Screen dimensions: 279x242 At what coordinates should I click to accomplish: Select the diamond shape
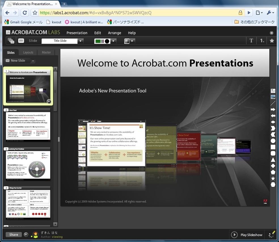pos(273,166)
